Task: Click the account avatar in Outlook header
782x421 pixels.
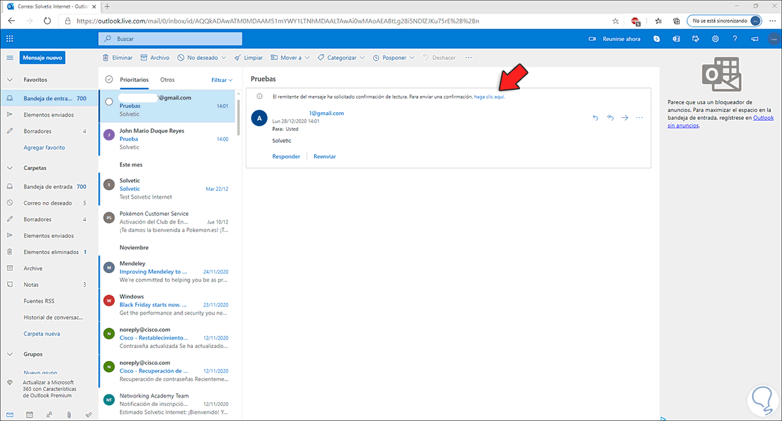Action: point(772,38)
